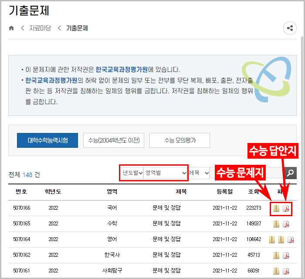Open 사회탐구 row 문제 및 정답 title

(167, 270)
